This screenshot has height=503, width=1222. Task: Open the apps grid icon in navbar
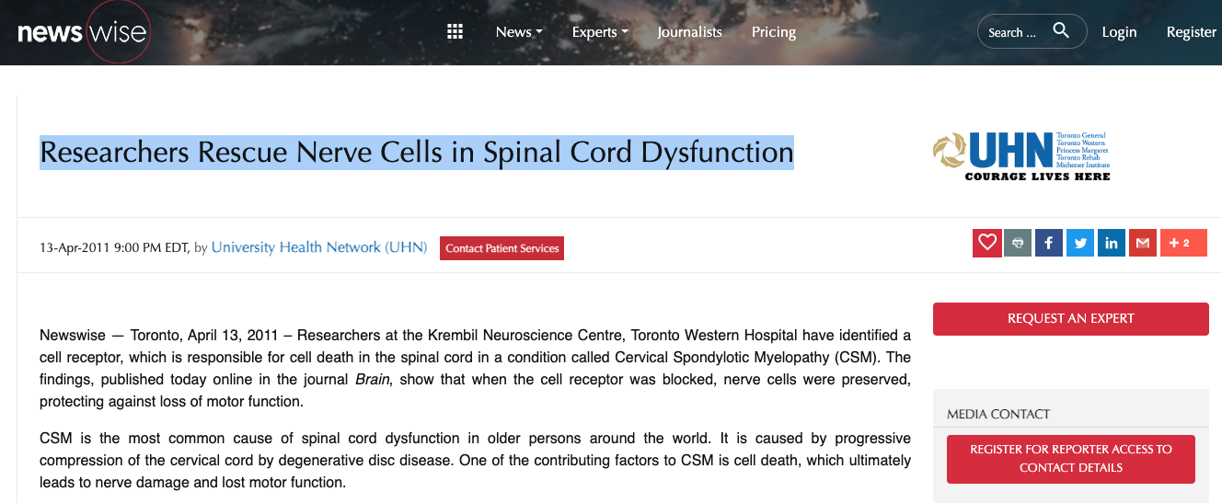[455, 32]
